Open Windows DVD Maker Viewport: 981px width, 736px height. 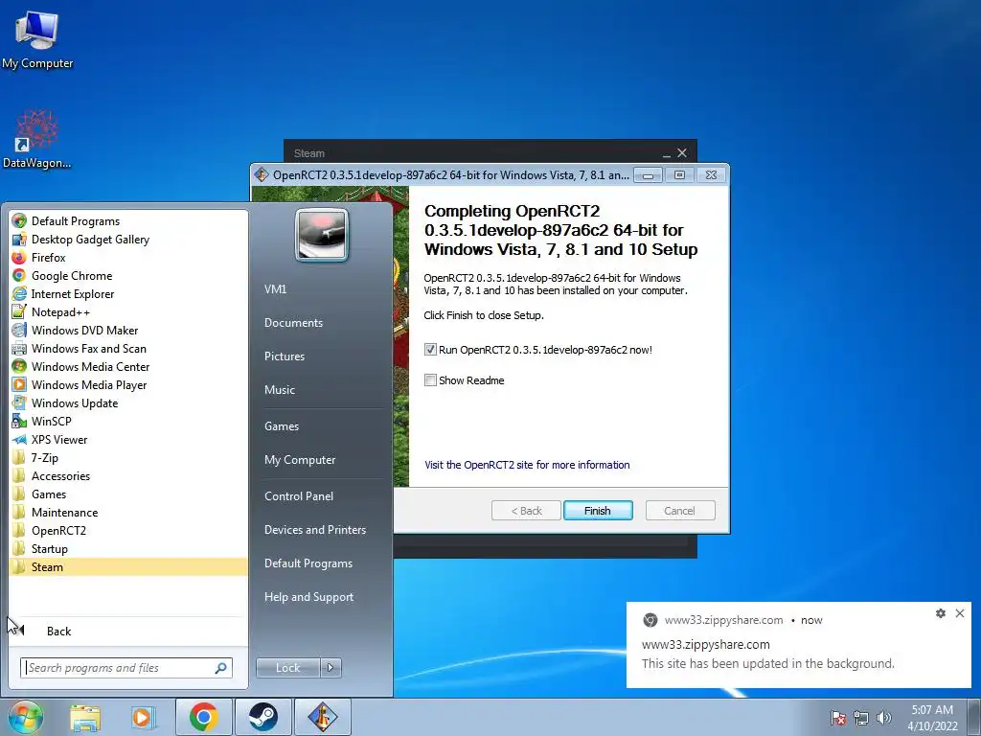pos(75,330)
